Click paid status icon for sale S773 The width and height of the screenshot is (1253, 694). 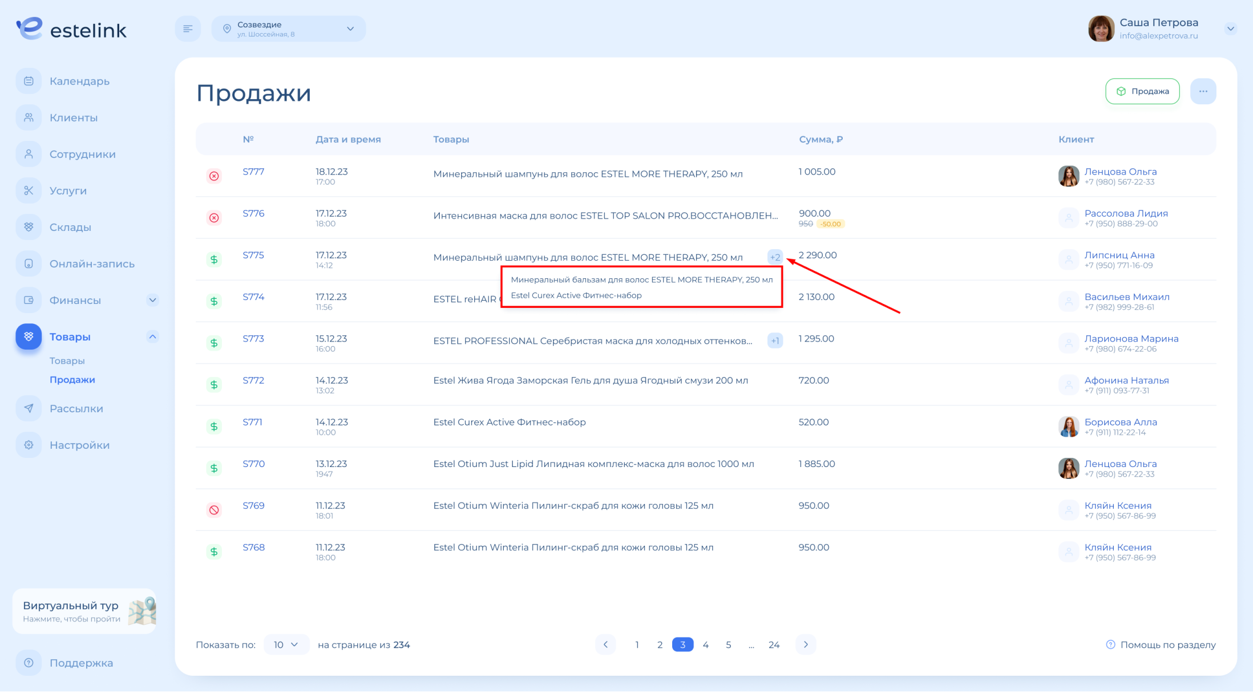(214, 343)
